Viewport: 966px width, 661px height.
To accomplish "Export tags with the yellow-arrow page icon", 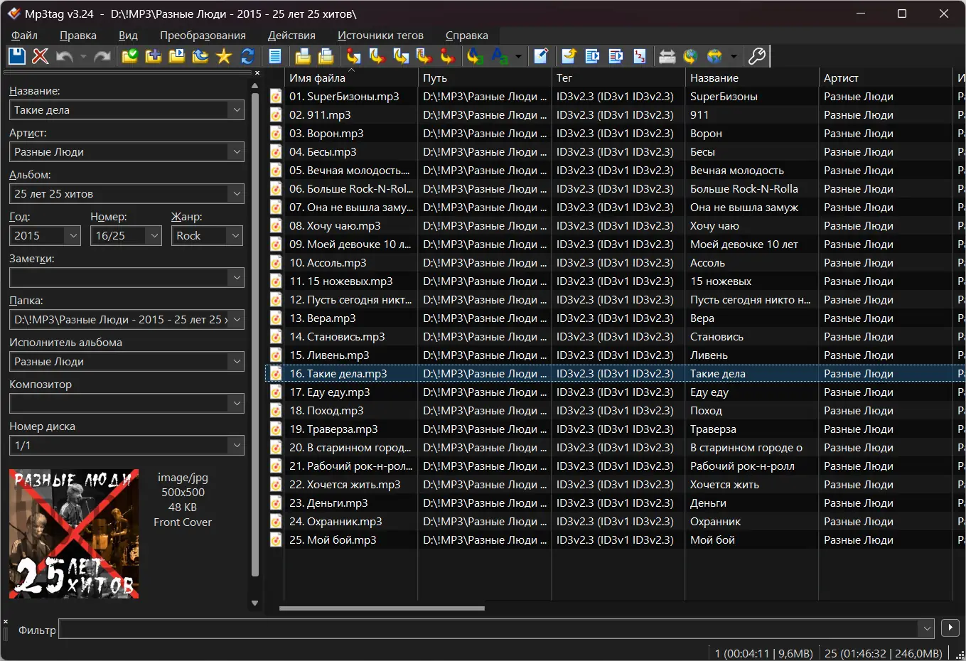I will tap(569, 56).
